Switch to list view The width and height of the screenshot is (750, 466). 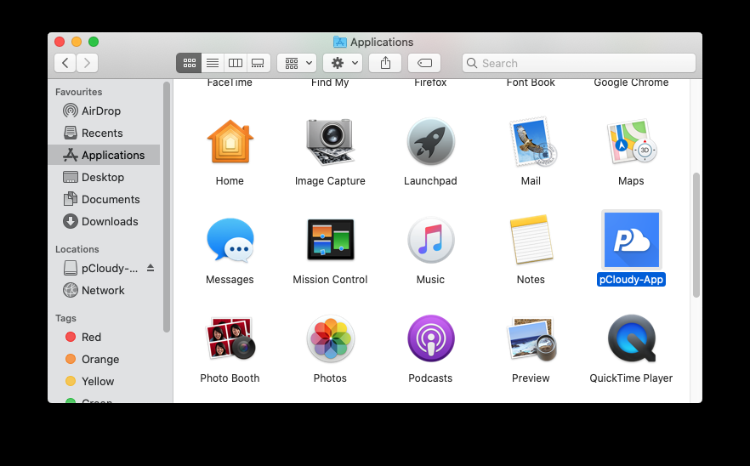pyautogui.click(x=213, y=63)
